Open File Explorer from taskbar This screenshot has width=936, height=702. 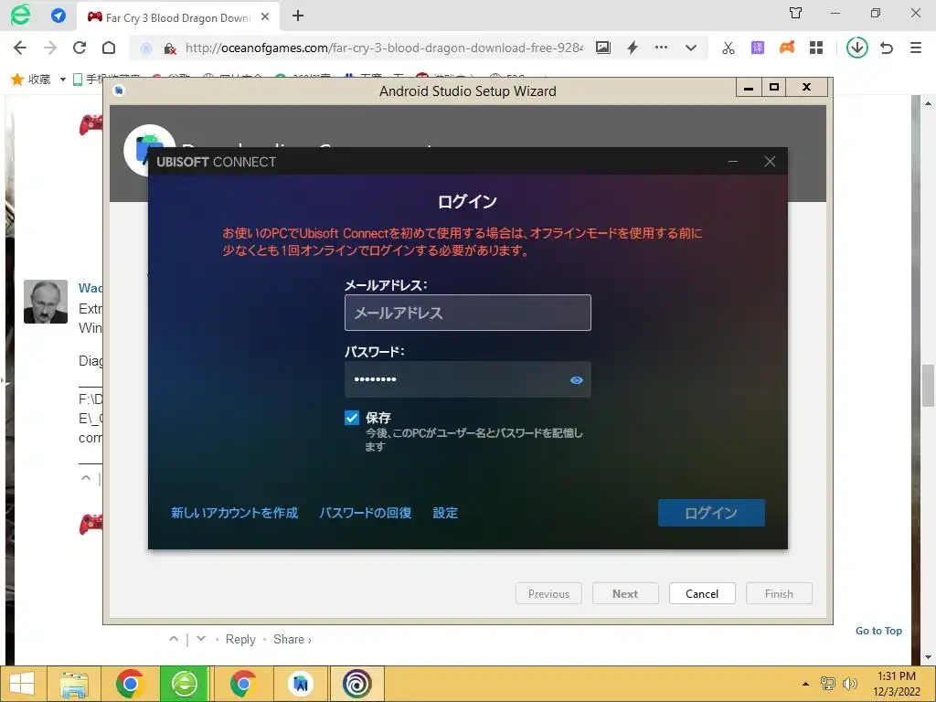click(x=75, y=684)
